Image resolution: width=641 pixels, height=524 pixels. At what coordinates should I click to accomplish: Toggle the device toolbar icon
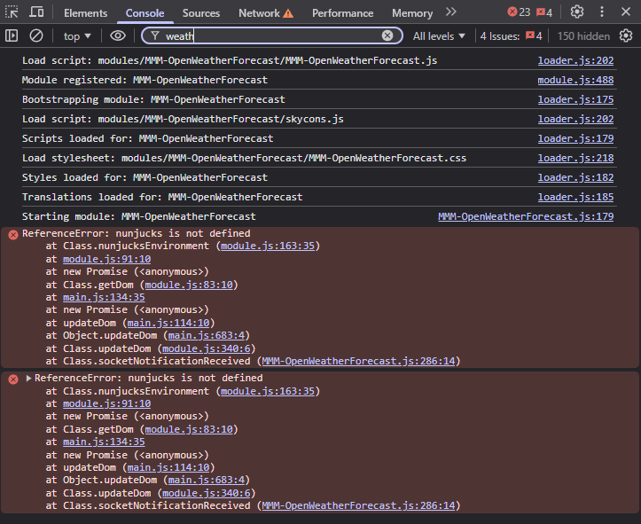coord(37,12)
